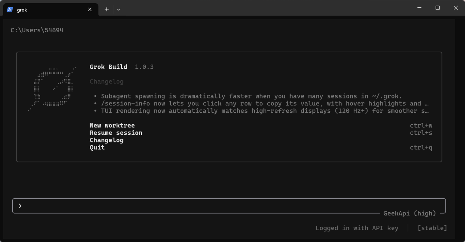This screenshot has height=242, width=465.
Task: Click the ctrl+q shortcut hint
Action: (x=421, y=147)
